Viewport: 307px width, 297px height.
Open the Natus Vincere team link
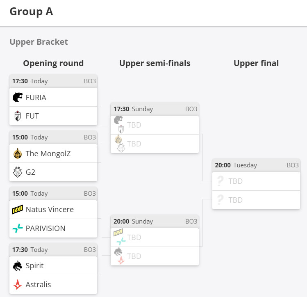click(x=50, y=210)
